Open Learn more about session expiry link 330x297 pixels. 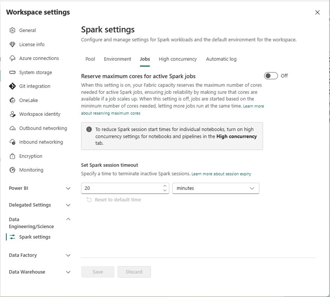pos(221,174)
